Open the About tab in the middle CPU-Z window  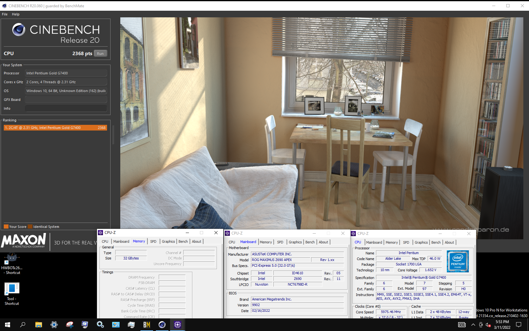point(323,242)
